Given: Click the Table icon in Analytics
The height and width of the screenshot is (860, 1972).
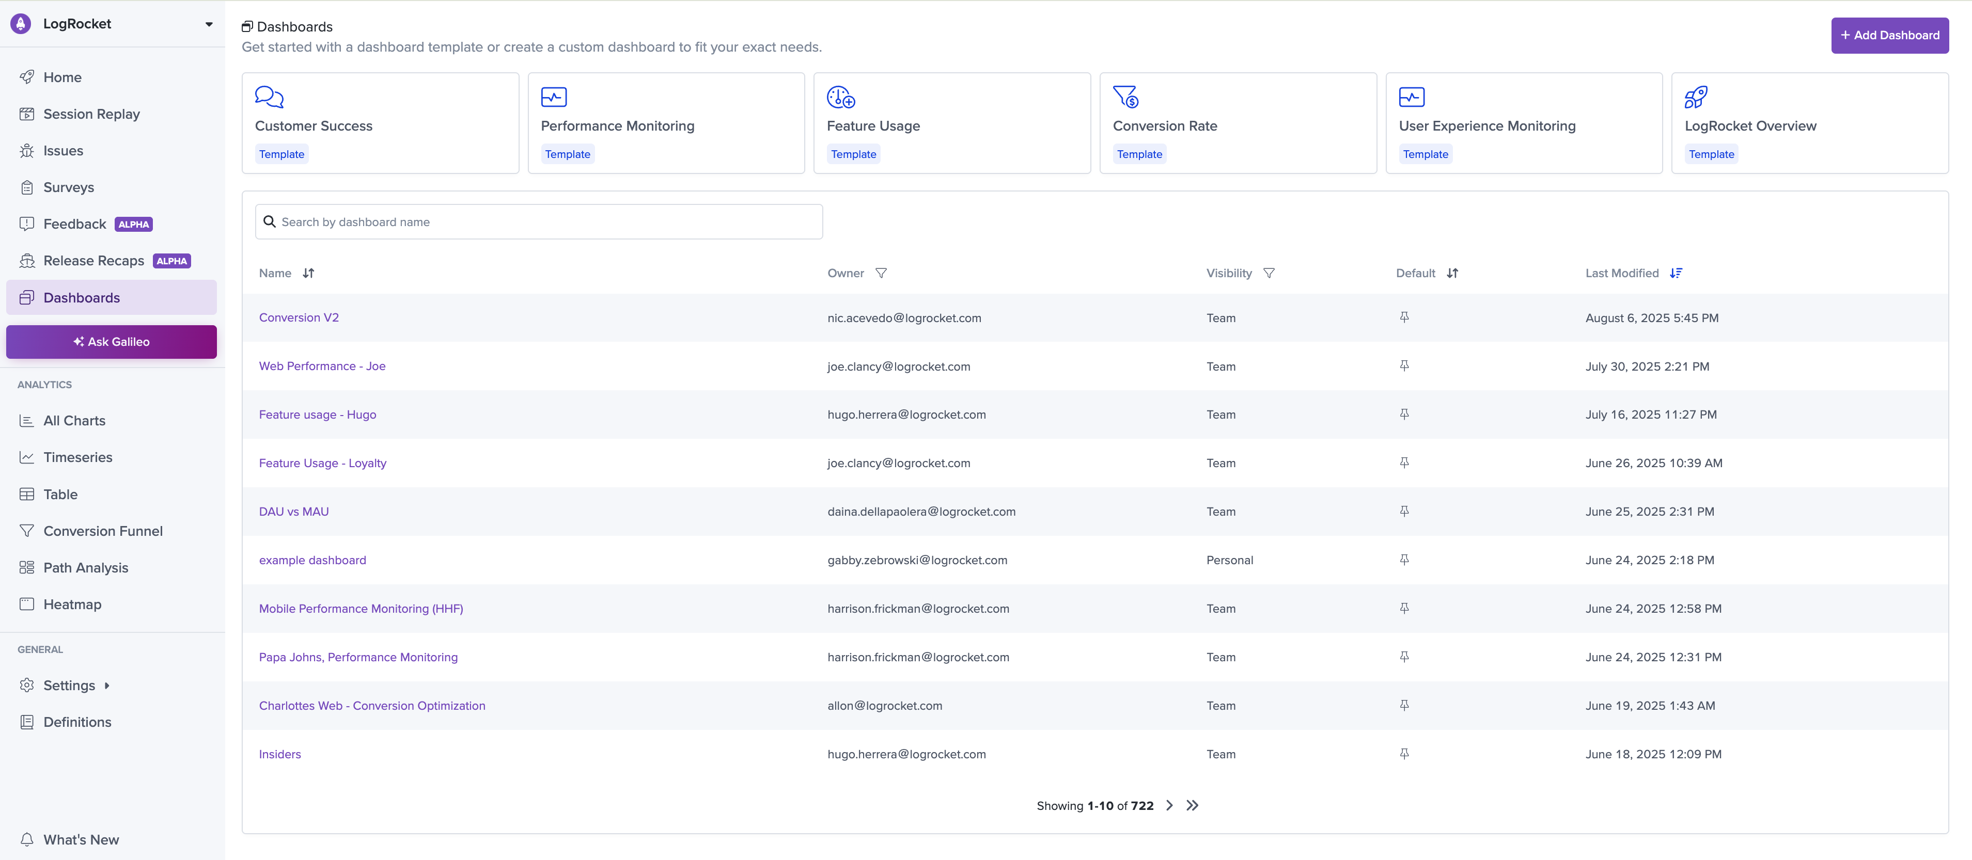Looking at the screenshot, I should [x=27, y=495].
